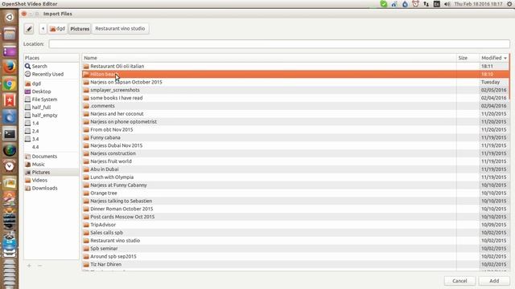This screenshot has height=289, width=515.
Task: Focus the Location text field
Action: click(x=279, y=43)
